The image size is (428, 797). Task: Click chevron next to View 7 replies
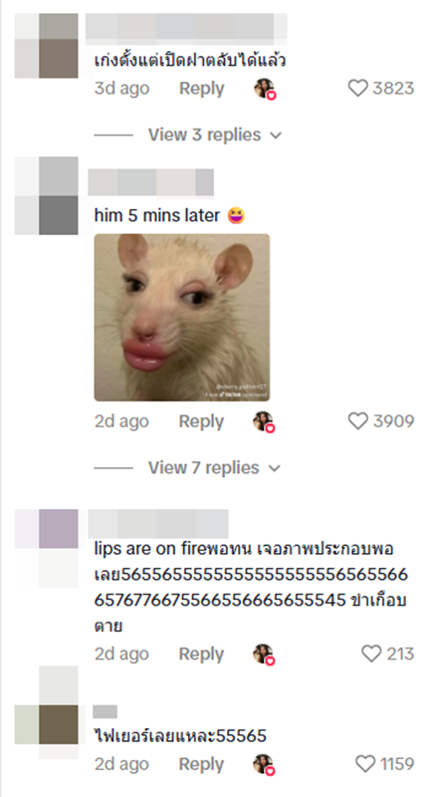pos(275,468)
